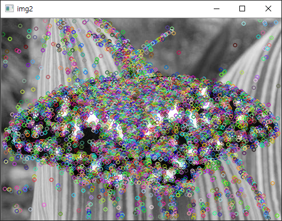Close the img2 window
The width and height of the screenshot is (282, 221).
pos(268,9)
